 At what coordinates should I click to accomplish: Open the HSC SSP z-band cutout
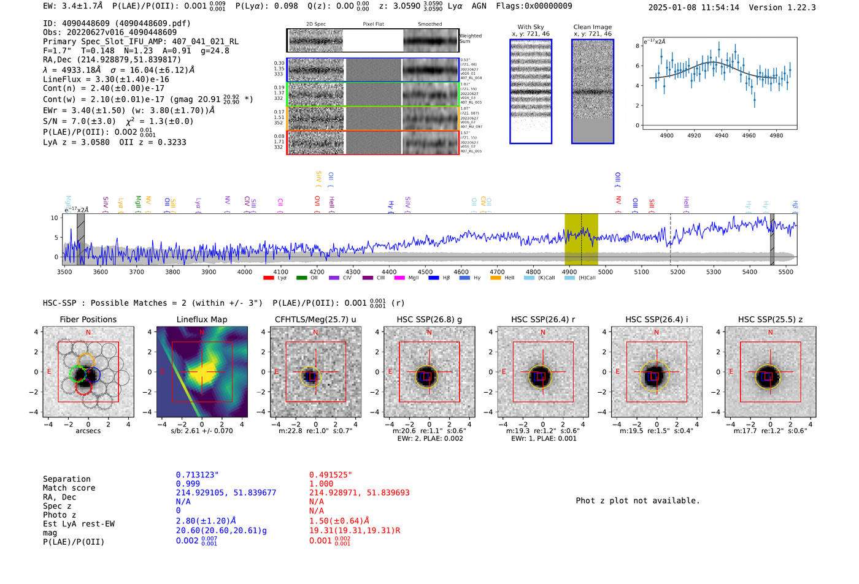click(771, 372)
